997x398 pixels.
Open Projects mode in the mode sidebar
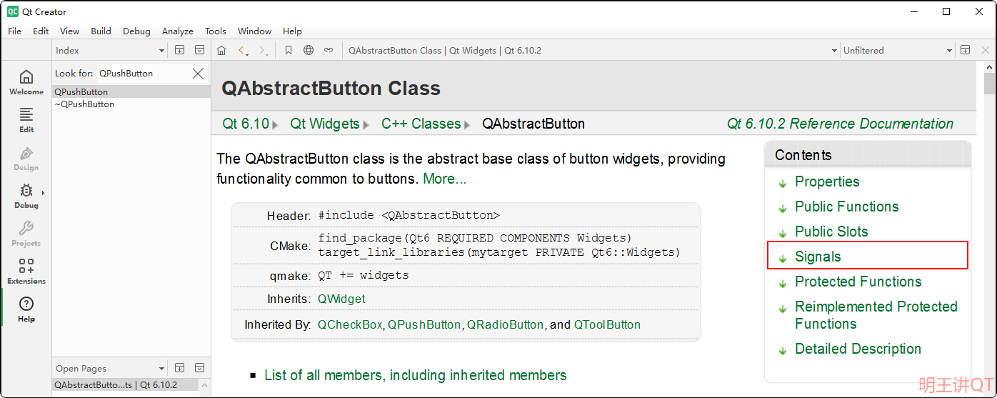(x=26, y=234)
